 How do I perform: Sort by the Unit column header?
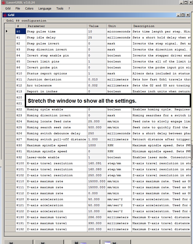pyautogui.click(x=119, y=26)
